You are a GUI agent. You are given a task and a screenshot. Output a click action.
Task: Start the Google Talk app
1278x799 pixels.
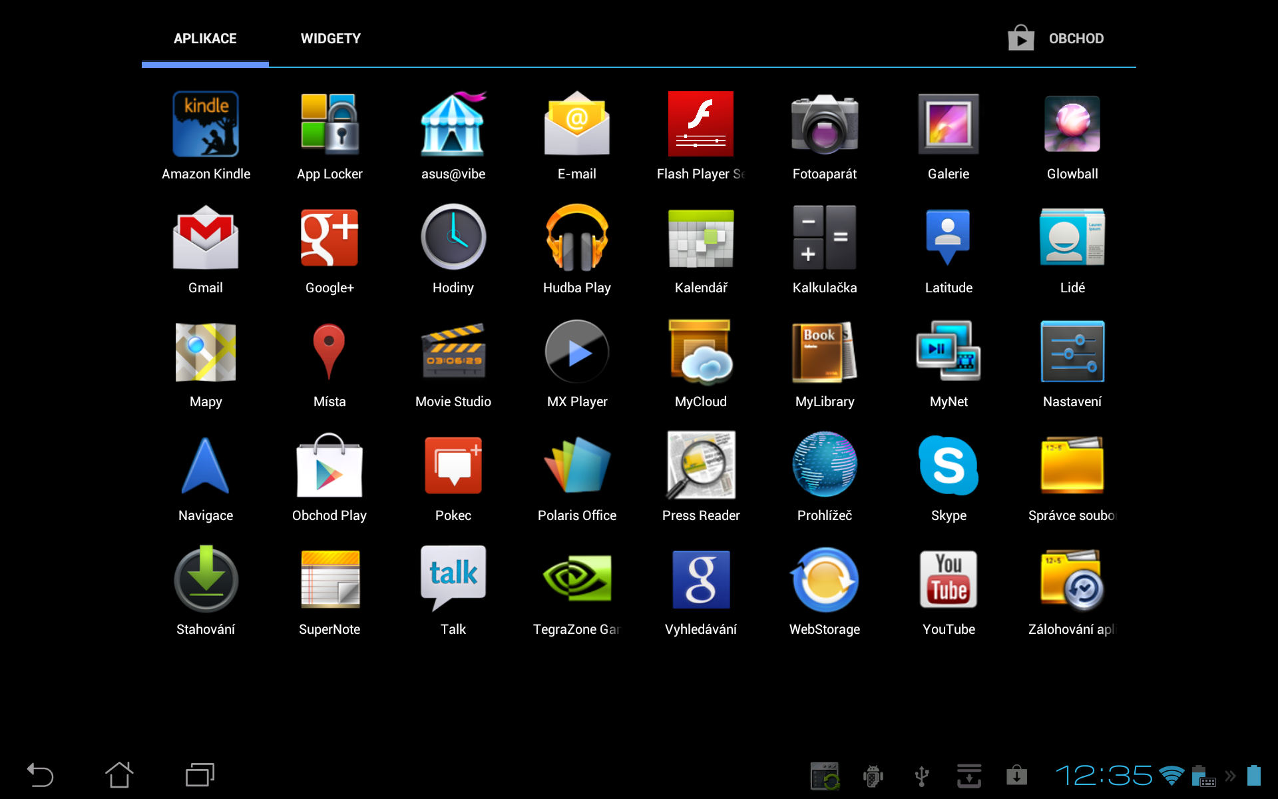click(453, 579)
